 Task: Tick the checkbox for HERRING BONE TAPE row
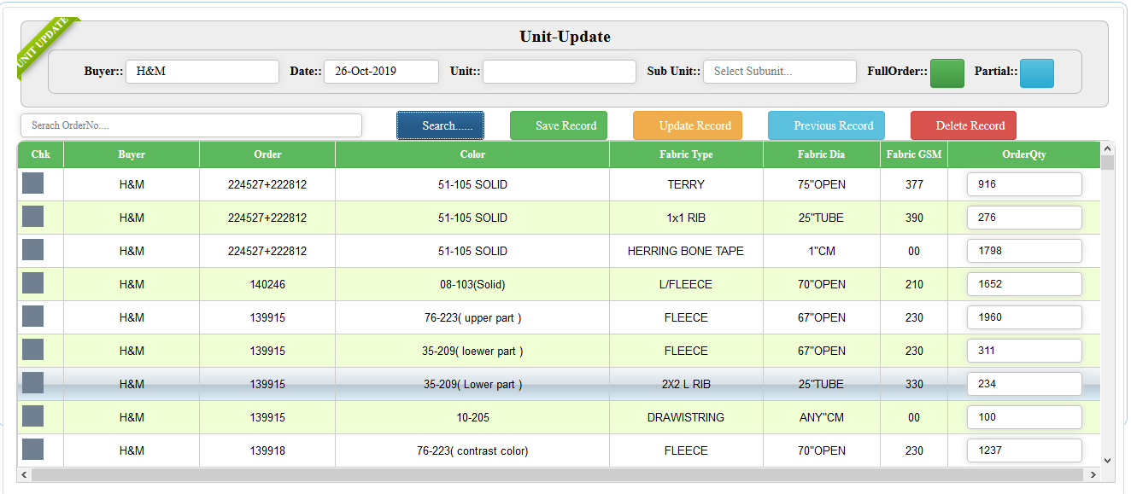[32, 250]
